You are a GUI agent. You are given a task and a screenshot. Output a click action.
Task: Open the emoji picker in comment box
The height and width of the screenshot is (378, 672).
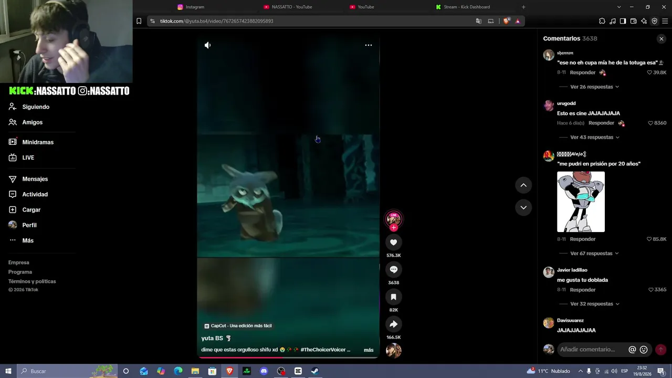point(644,350)
